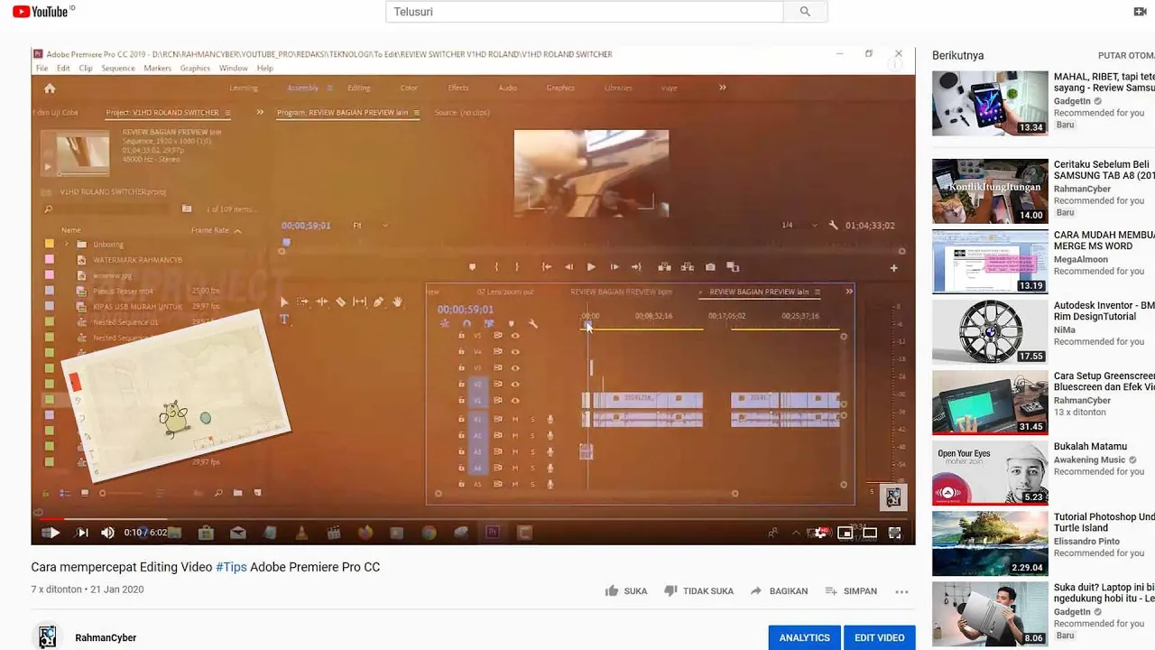Switch to Effects workspace tab
Viewport: 1155px width, 650px height.
[x=458, y=88]
